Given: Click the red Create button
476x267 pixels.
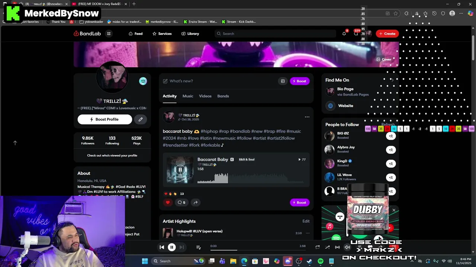Looking at the screenshot, I should tap(387, 34).
